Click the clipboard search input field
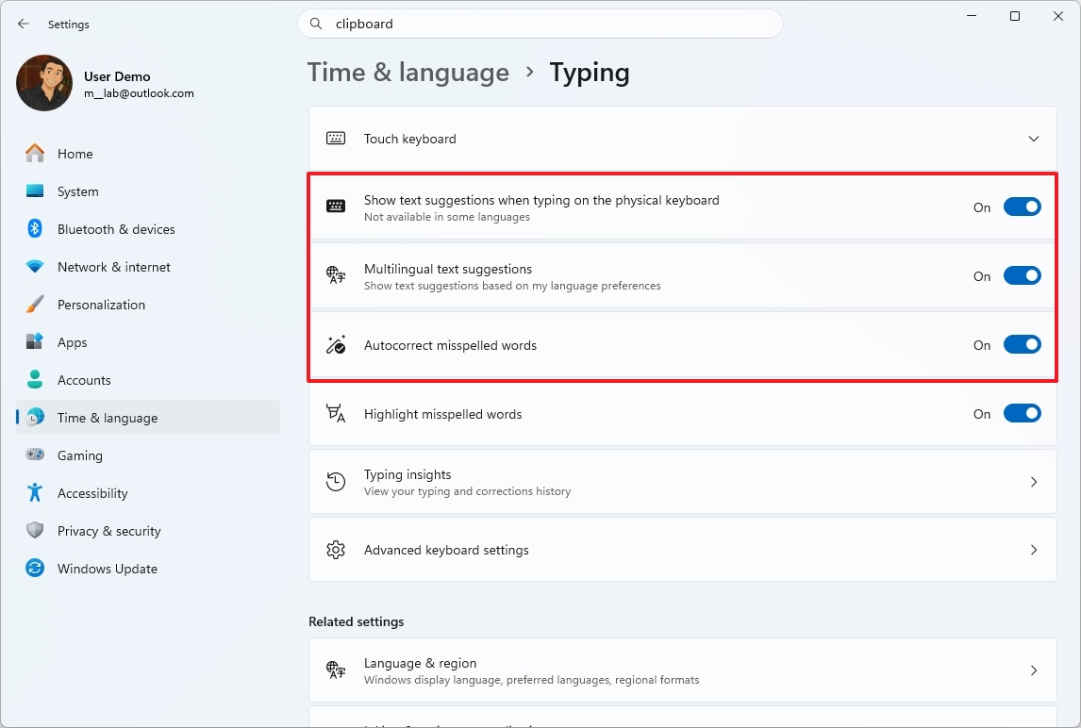The height and width of the screenshot is (728, 1081). [x=540, y=24]
